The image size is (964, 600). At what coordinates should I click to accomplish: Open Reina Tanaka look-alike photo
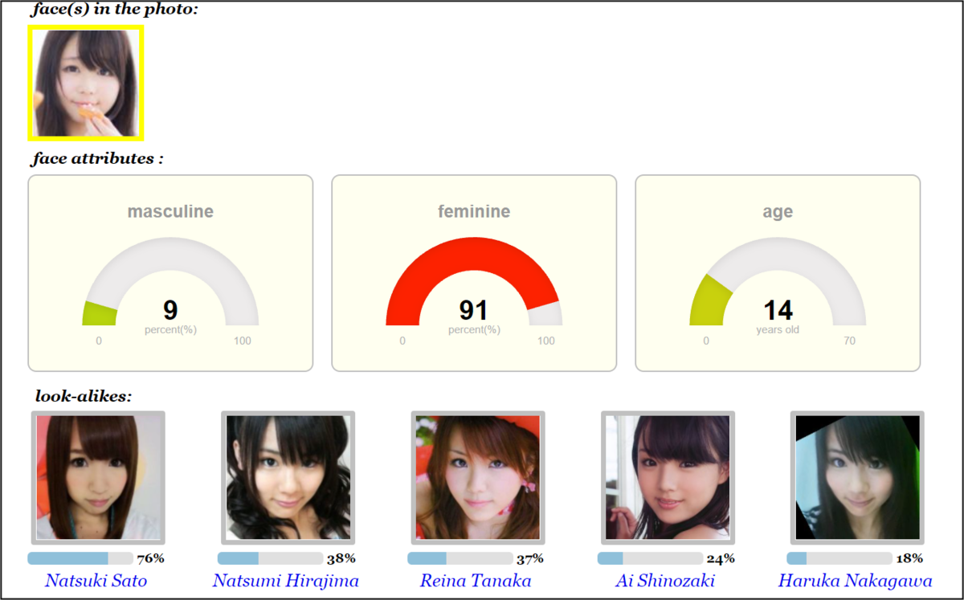pos(478,478)
